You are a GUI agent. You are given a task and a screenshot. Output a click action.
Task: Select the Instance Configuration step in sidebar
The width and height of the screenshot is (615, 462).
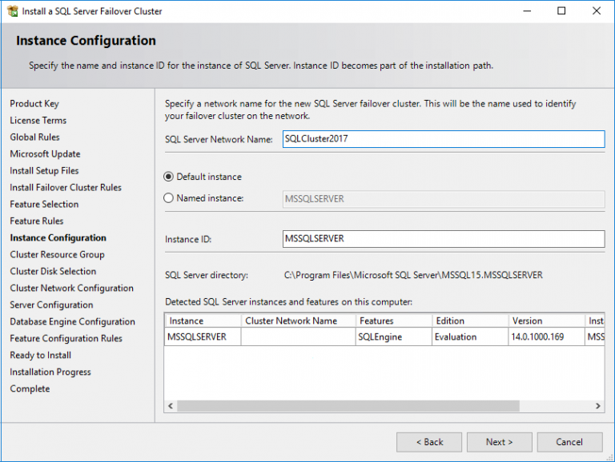point(58,238)
